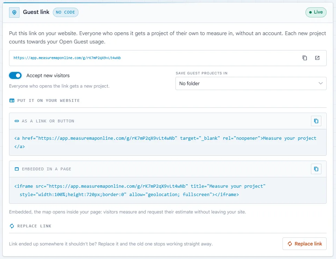
Task: Click the Guest link pin icon
Action: 14,13
